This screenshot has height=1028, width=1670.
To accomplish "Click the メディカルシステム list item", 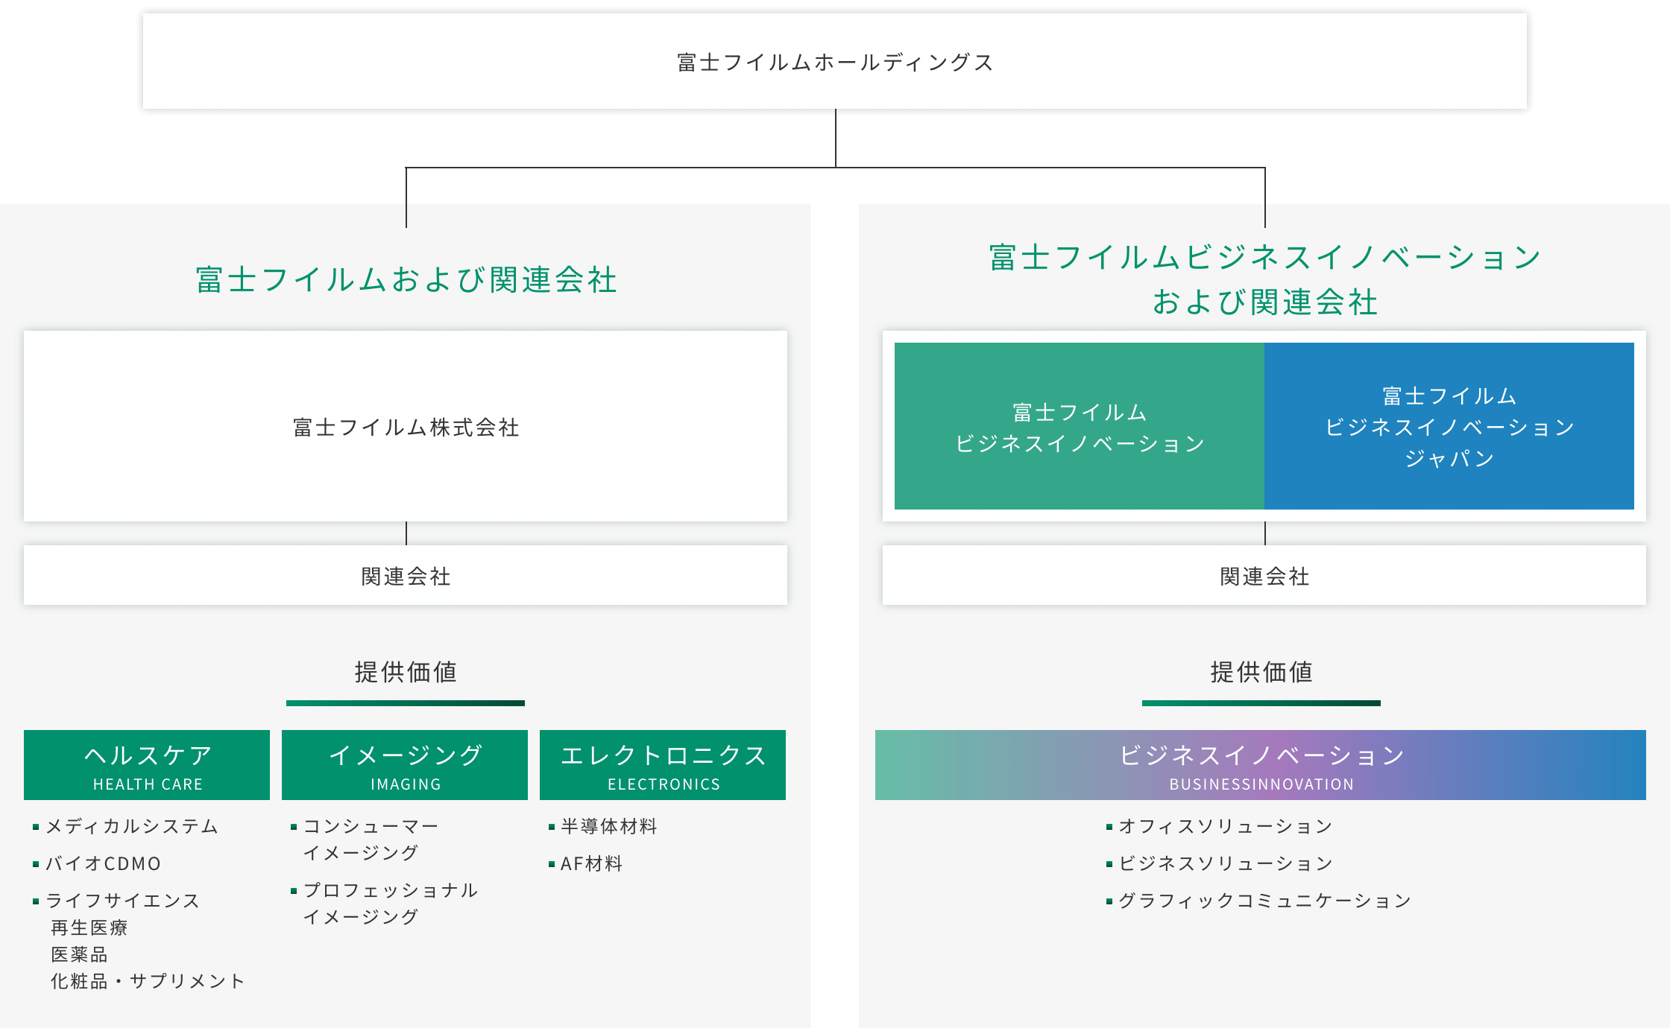I will click(132, 826).
